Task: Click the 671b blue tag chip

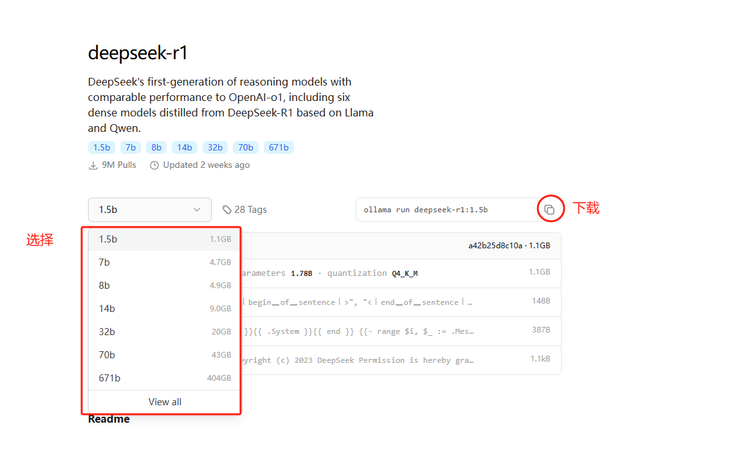Action: click(279, 147)
